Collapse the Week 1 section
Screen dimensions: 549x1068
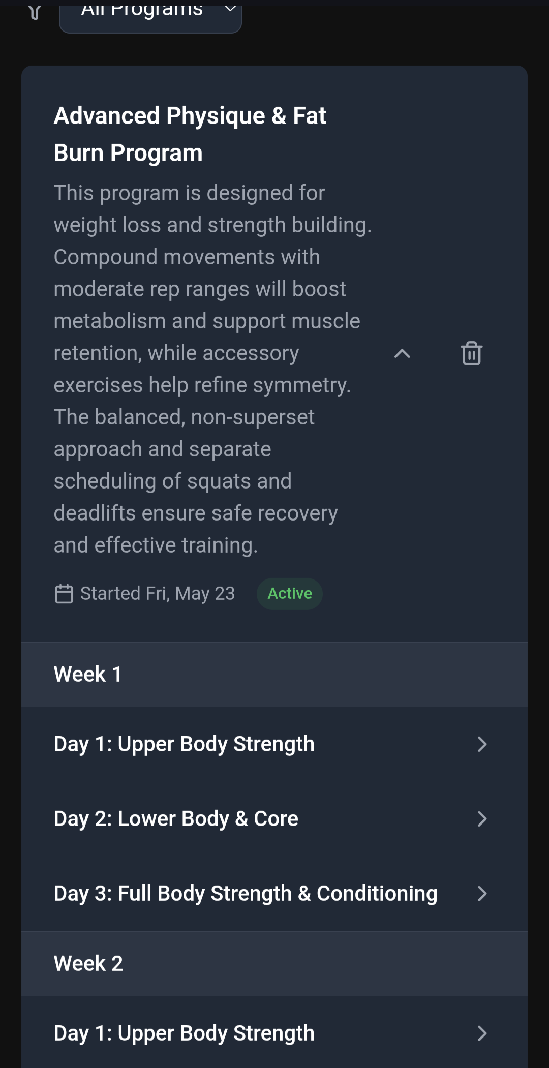(274, 674)
